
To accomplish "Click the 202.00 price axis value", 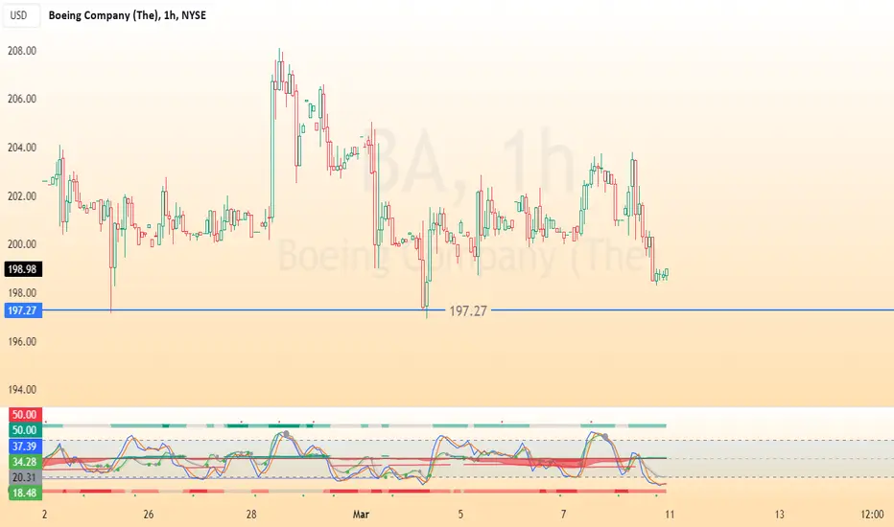I will pos(22,196).
